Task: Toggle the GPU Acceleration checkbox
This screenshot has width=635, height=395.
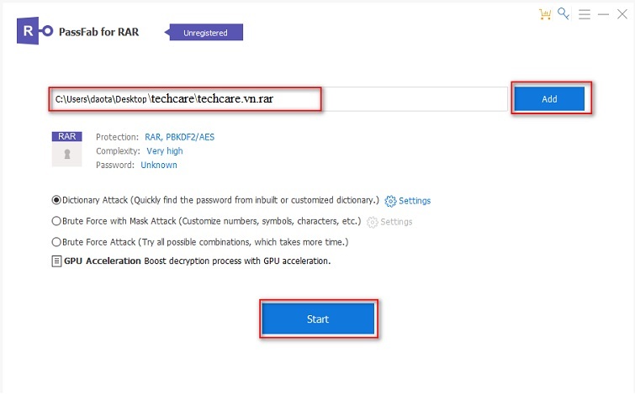Action: tap(56, 261)
